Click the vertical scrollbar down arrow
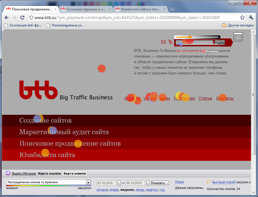Screen dimensions: 258x197 click(254, 193)
